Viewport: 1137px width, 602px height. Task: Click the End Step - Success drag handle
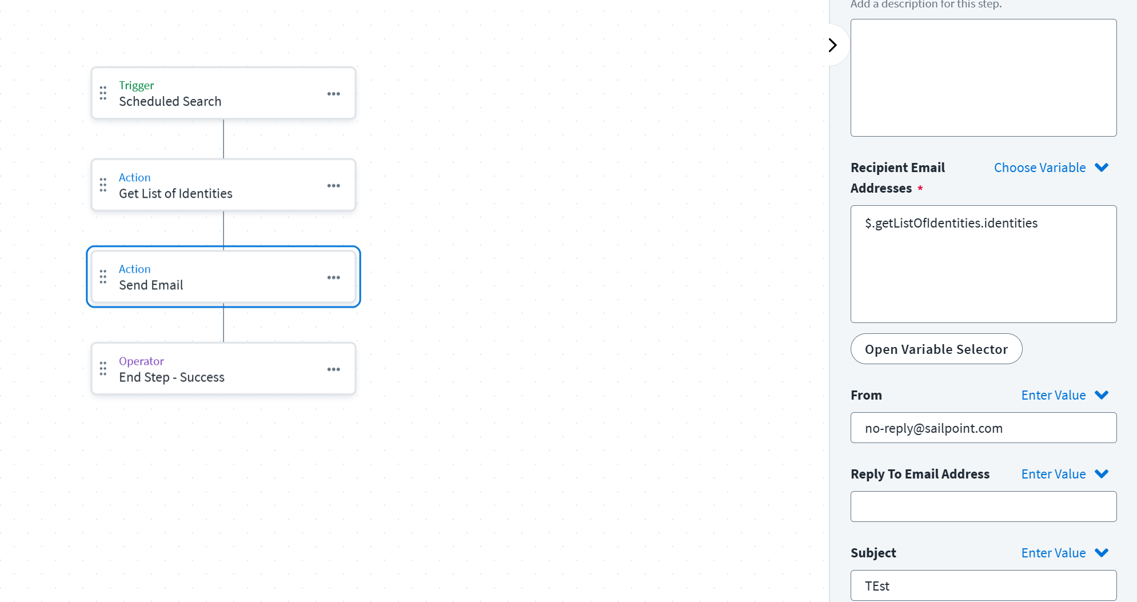[x=103, y=369]
